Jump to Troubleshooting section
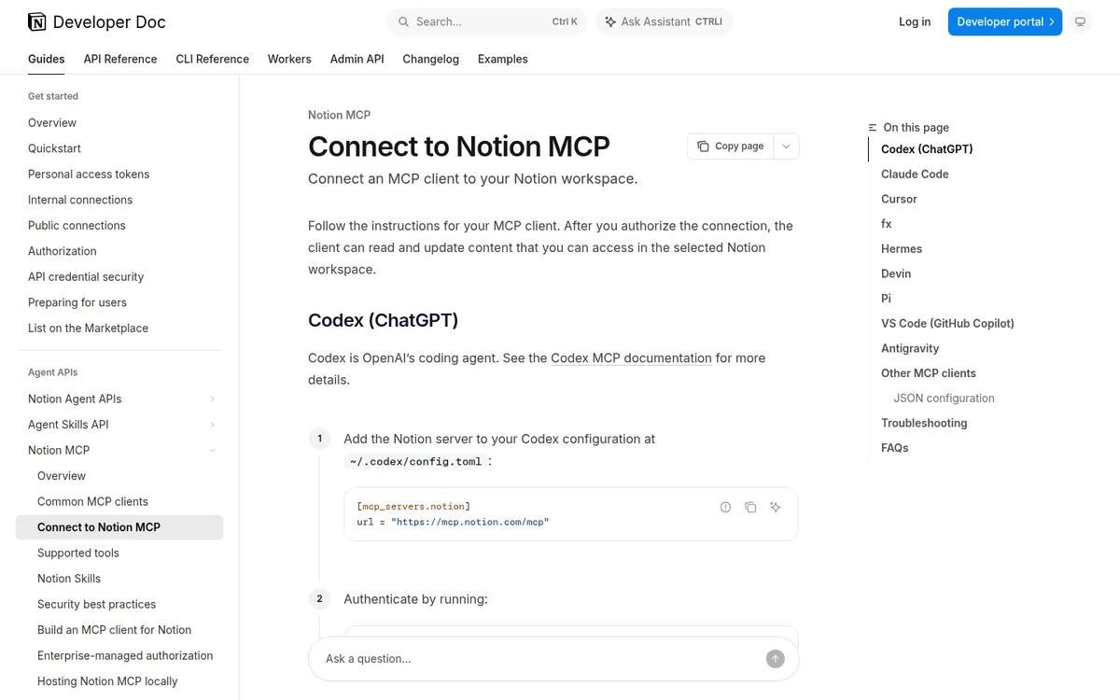This screenshot has width=1120, height=700. tap(924, 423)
